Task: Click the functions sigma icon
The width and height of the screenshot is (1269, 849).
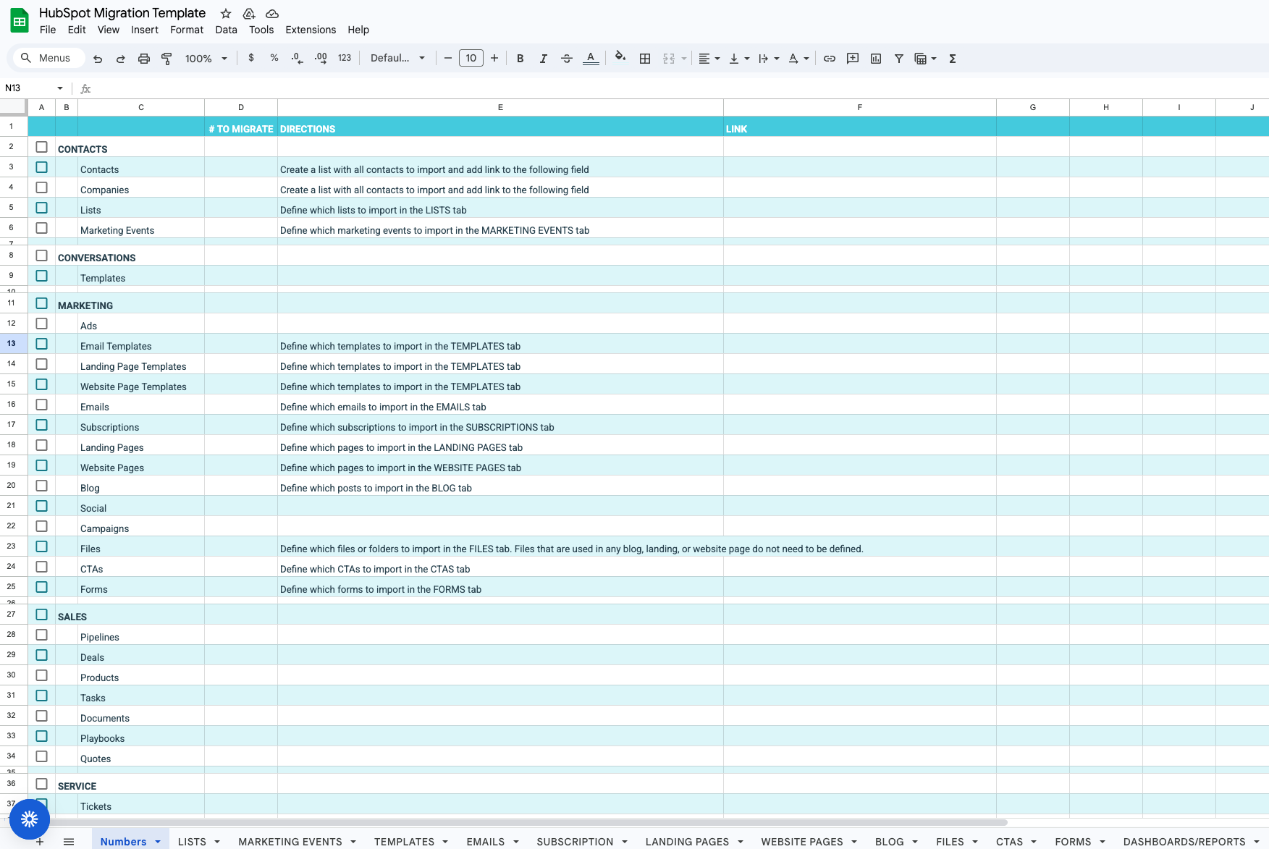Action: [952, 58]
